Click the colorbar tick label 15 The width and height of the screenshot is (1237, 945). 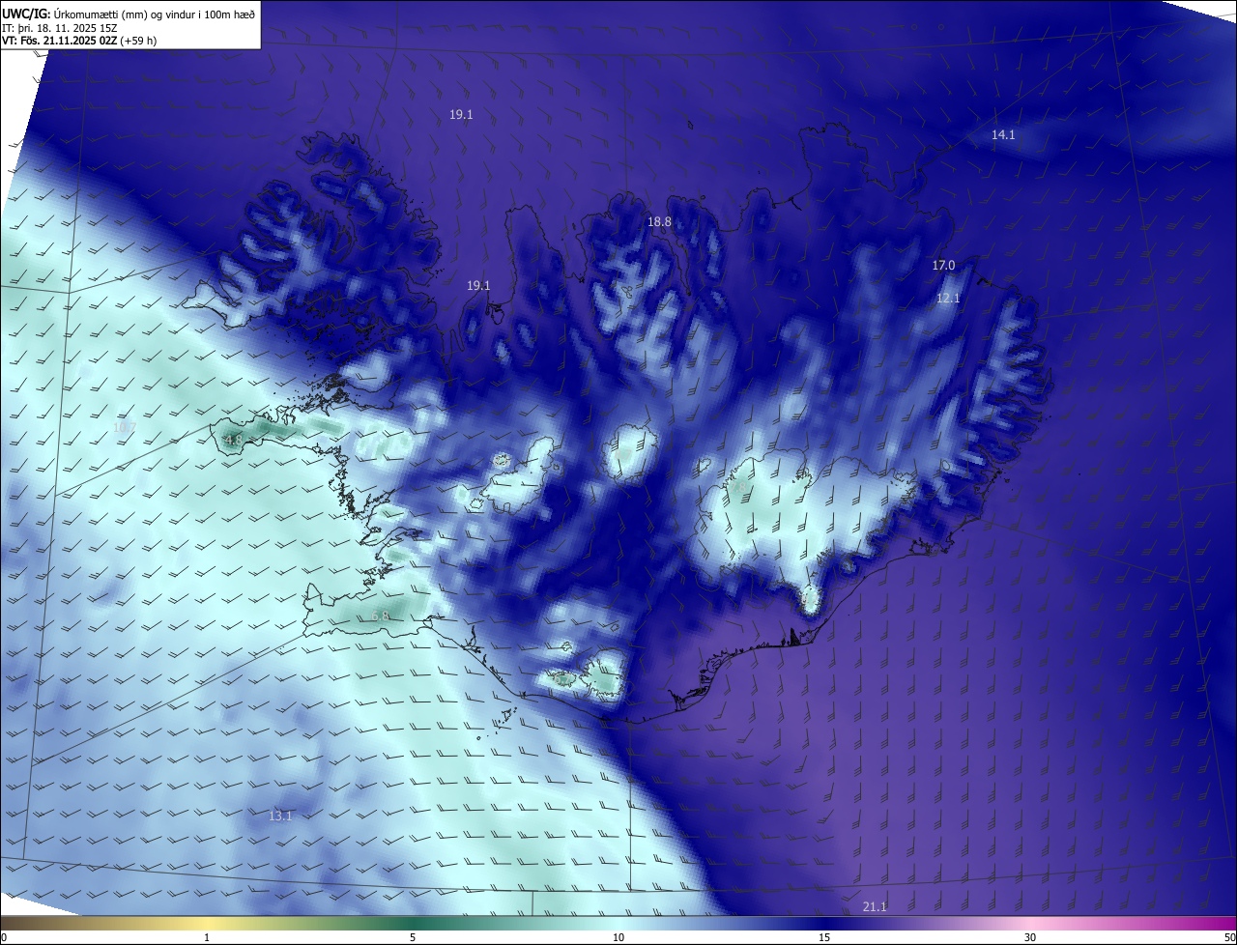tap(824, 937)
